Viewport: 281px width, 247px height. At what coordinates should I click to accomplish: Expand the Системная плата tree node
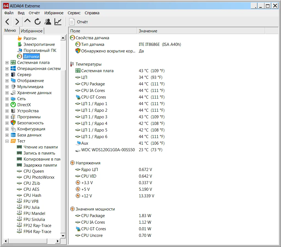coord(7,63)
